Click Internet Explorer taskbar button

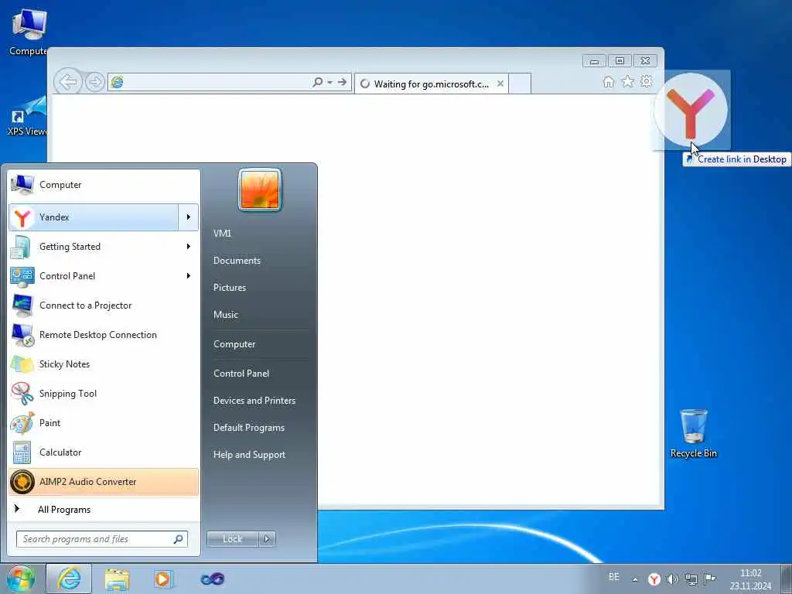69,579
